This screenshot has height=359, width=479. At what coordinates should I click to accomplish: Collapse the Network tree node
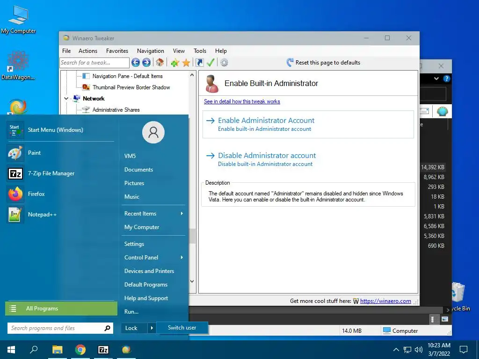[x=66, y=98]
